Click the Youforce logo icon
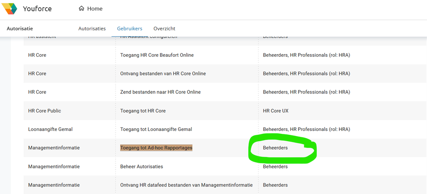Viewport: 427px width, 194px height. pyautogui.click(x=9, y=9)
